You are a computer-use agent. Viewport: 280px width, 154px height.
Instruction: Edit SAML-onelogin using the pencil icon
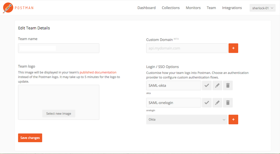pyautogui.click(x=217, y=102)
